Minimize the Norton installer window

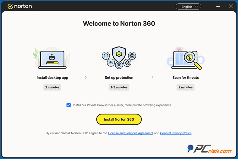[x=218, y=7]
